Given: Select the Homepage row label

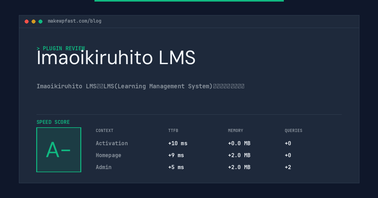Looking at the screenshot, I should 108,155.
